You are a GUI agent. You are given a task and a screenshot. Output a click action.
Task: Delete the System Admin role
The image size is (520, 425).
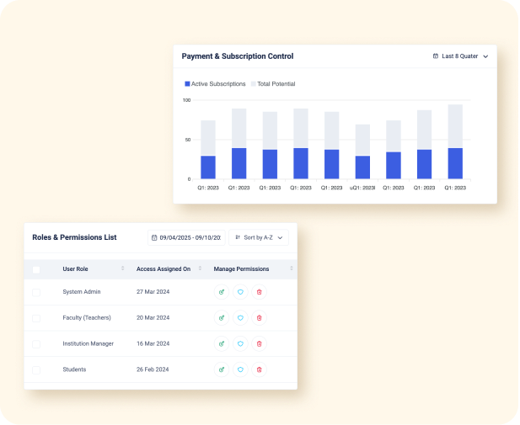[x=259, y=292]
